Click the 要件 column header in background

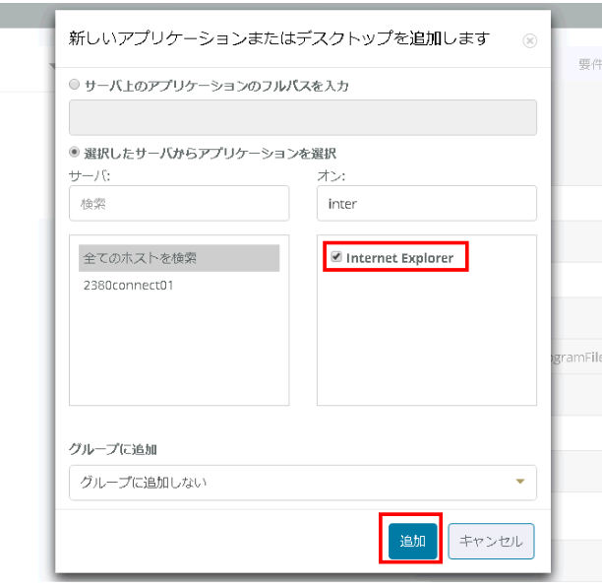588,65
